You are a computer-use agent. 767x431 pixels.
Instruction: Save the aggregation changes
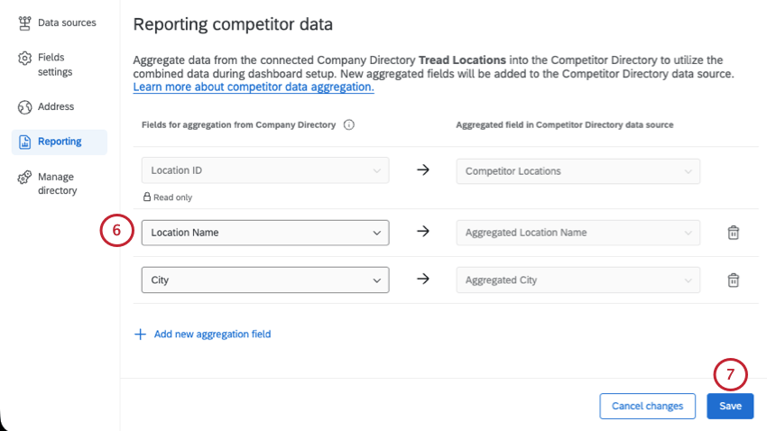[730, 407]
